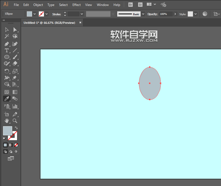Expand the Basic brush definition dropdown
The image size is (221, 186).
(143, 14)
